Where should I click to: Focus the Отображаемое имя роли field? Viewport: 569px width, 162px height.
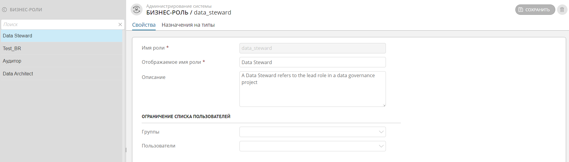pyautogui.click(x=312, y=62)
